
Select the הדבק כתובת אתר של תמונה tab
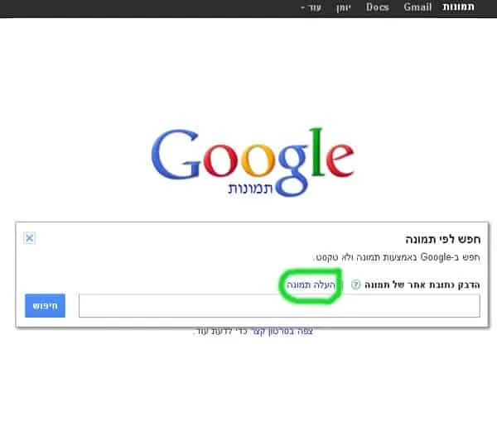(422, 284)
